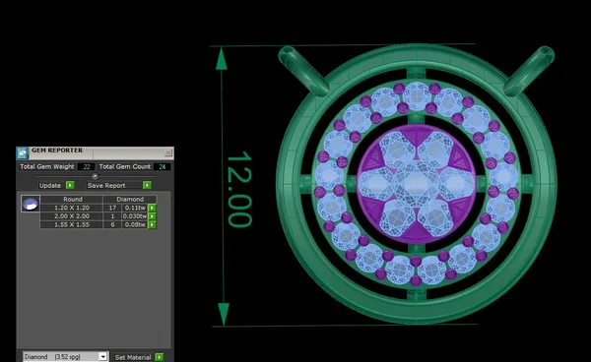
Task: Click green arrow for 2.00 X 2.00 row
Action: pyautogui.click(x=152, y=216)
